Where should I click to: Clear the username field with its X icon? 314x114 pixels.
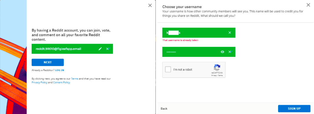[x=230, y=33]
